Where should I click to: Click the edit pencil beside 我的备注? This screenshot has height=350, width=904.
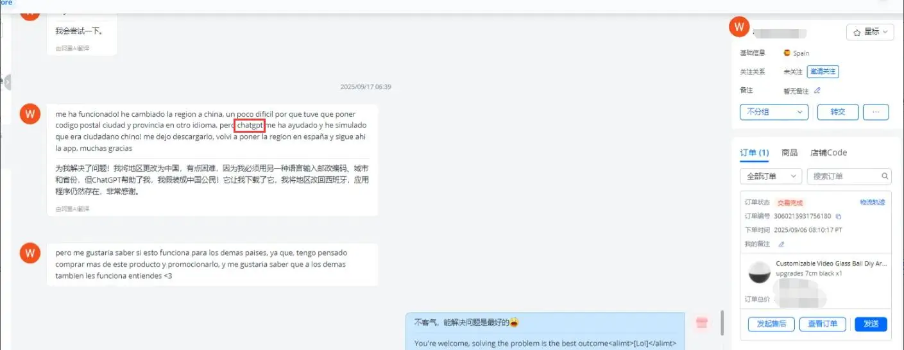pos(781,244)
